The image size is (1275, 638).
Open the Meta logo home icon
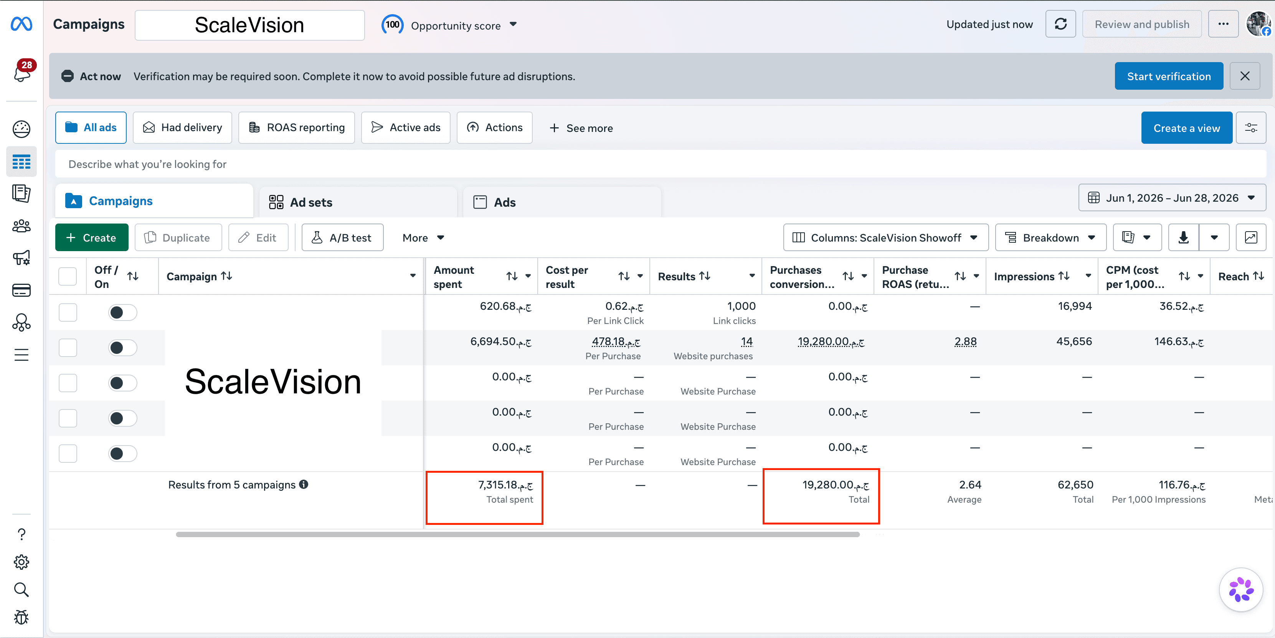21,24
